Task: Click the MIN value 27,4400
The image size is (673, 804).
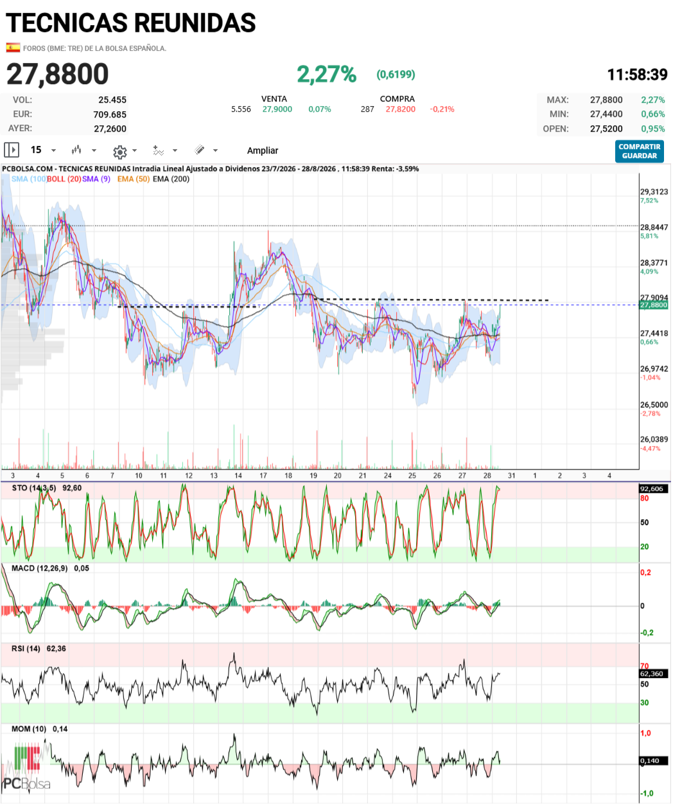Action: tap(606, 114)
